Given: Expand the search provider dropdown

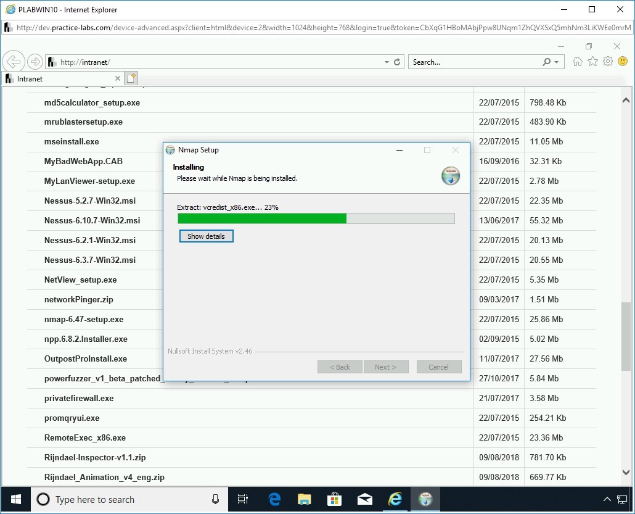Looking at the screenshot, I should coord(556,62).
